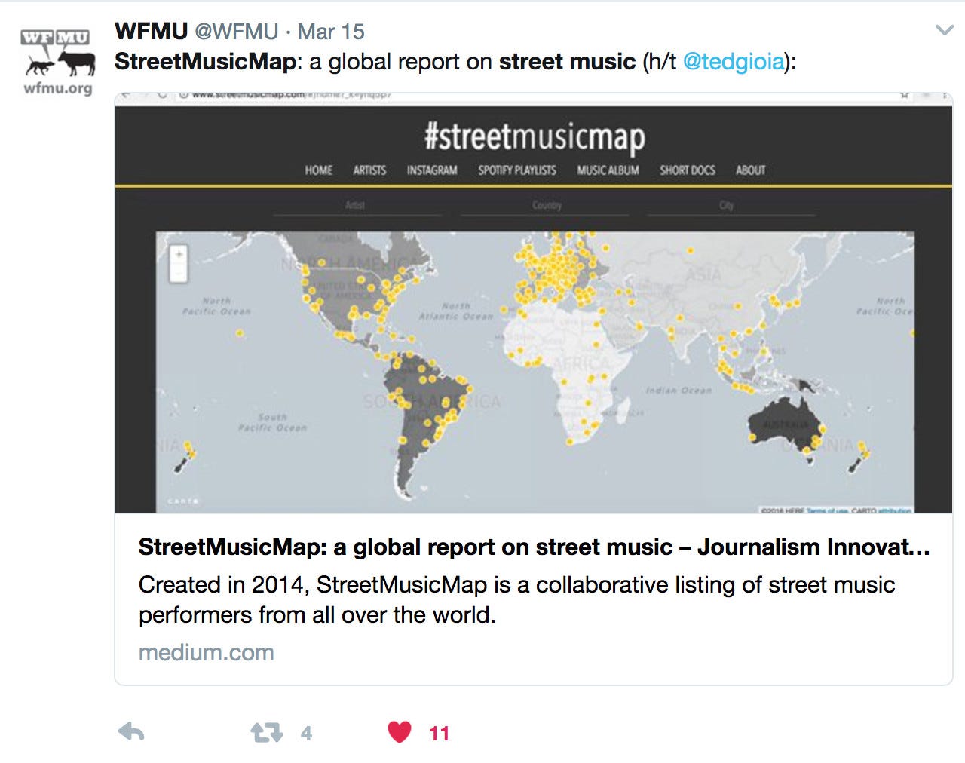965x763 pixels.
Task: Click the WFMU profile avatar logo
Action: tap(58, 63)
